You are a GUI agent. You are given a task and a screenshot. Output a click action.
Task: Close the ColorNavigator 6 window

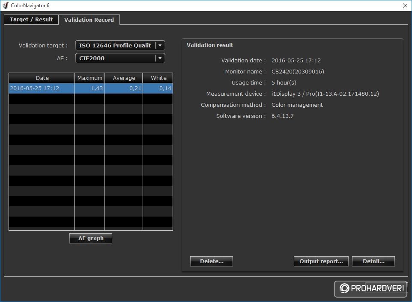click(x=405, y=6)
